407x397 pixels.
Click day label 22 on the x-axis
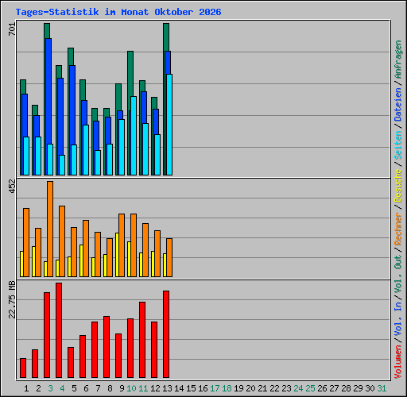(274, 388)
